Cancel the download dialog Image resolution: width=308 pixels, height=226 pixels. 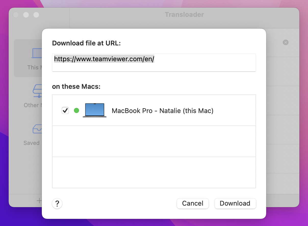(193, 203)
